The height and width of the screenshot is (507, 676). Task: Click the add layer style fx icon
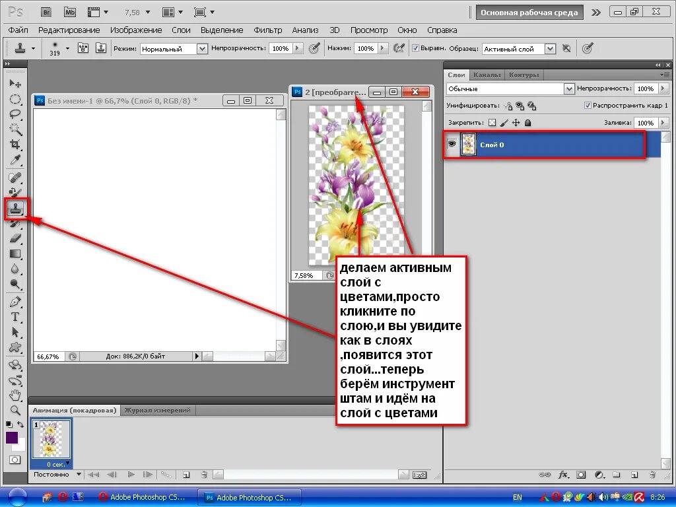(x=563, y=475)
